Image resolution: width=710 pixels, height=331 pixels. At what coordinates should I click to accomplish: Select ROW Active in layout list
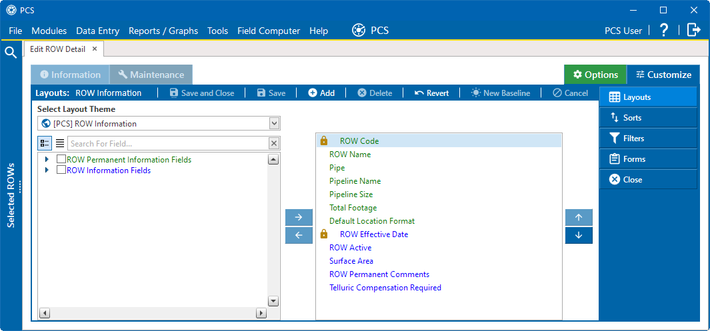351,247
